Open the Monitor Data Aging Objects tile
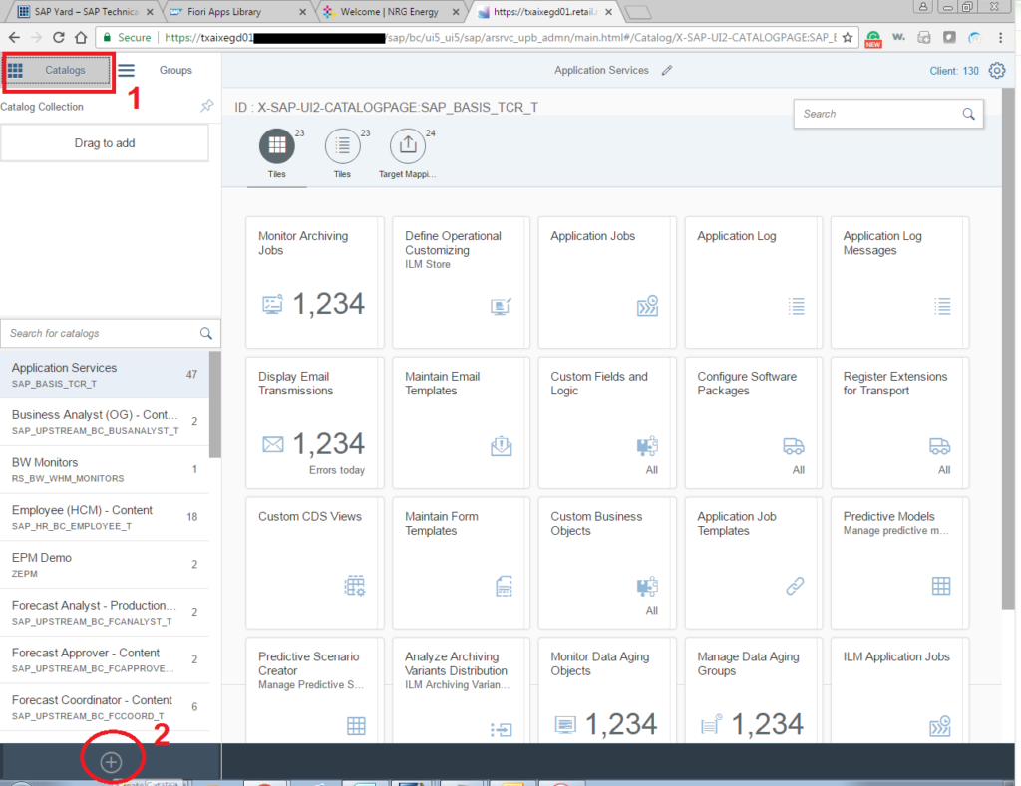Image resolution: width=1021 pixels, height=786 pixels. [607, 690]
